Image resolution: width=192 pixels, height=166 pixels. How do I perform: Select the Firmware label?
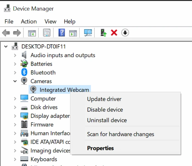[x=42, y=125]
